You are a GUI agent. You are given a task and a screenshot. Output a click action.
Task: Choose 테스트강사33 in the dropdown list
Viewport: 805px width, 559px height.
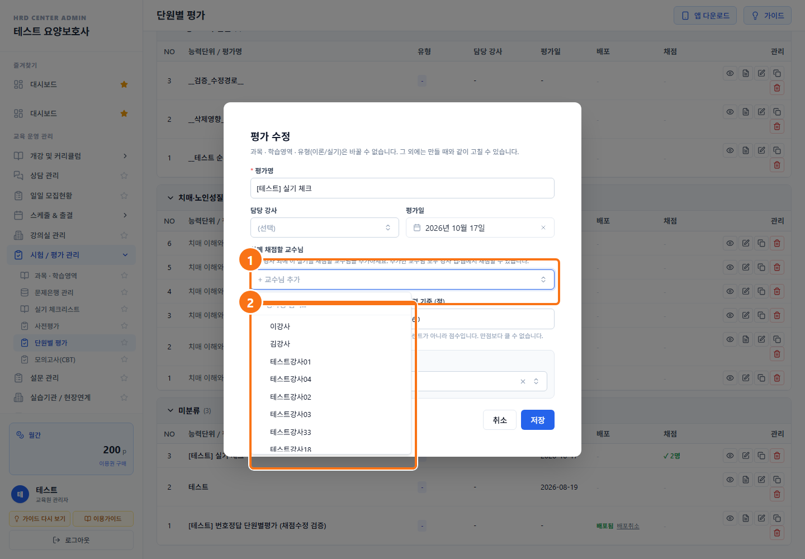[x=331, y=432]
